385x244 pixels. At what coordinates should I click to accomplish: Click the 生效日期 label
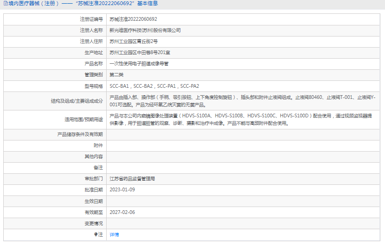94,201
